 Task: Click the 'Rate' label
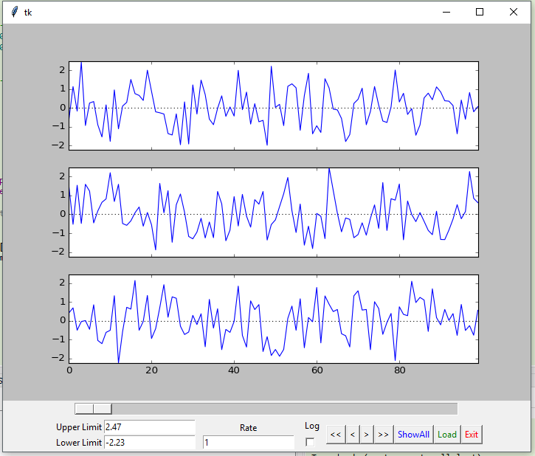(x=249, y=428)
